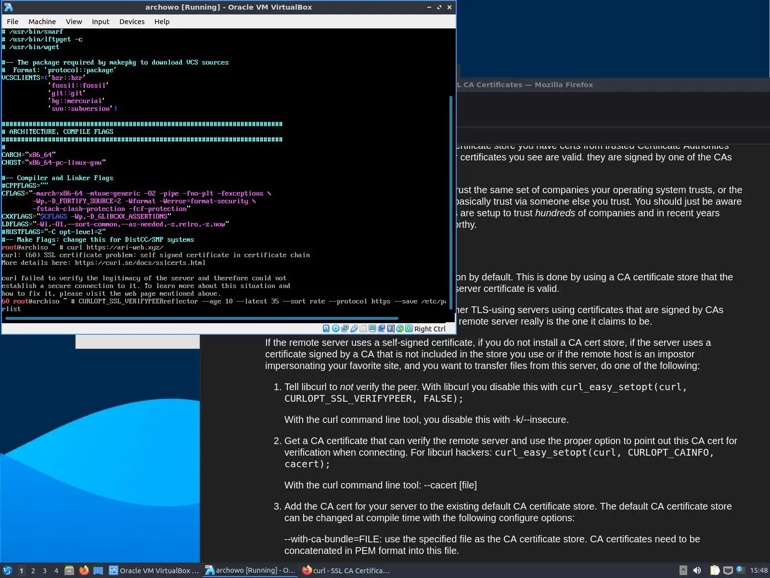
Task: Click the keyboard capture green arrow indicator
Action: pos(409,328)
